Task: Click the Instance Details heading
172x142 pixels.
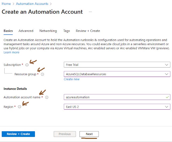Action: 15,89
